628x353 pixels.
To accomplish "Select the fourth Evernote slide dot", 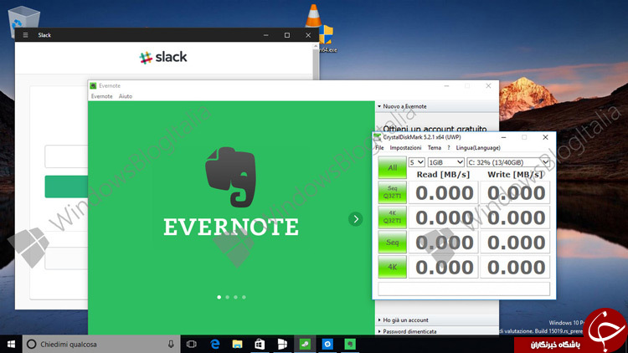I will tap(244, 297).
